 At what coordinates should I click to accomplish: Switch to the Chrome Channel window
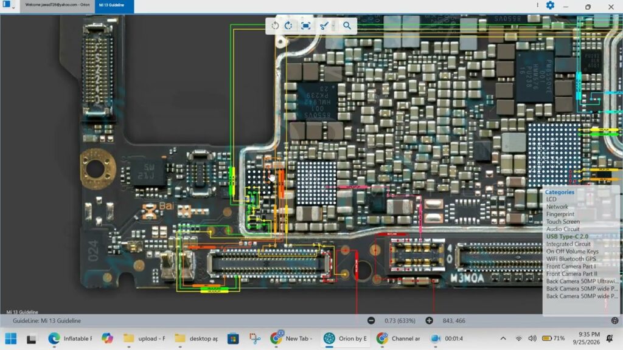coord(399,338)
